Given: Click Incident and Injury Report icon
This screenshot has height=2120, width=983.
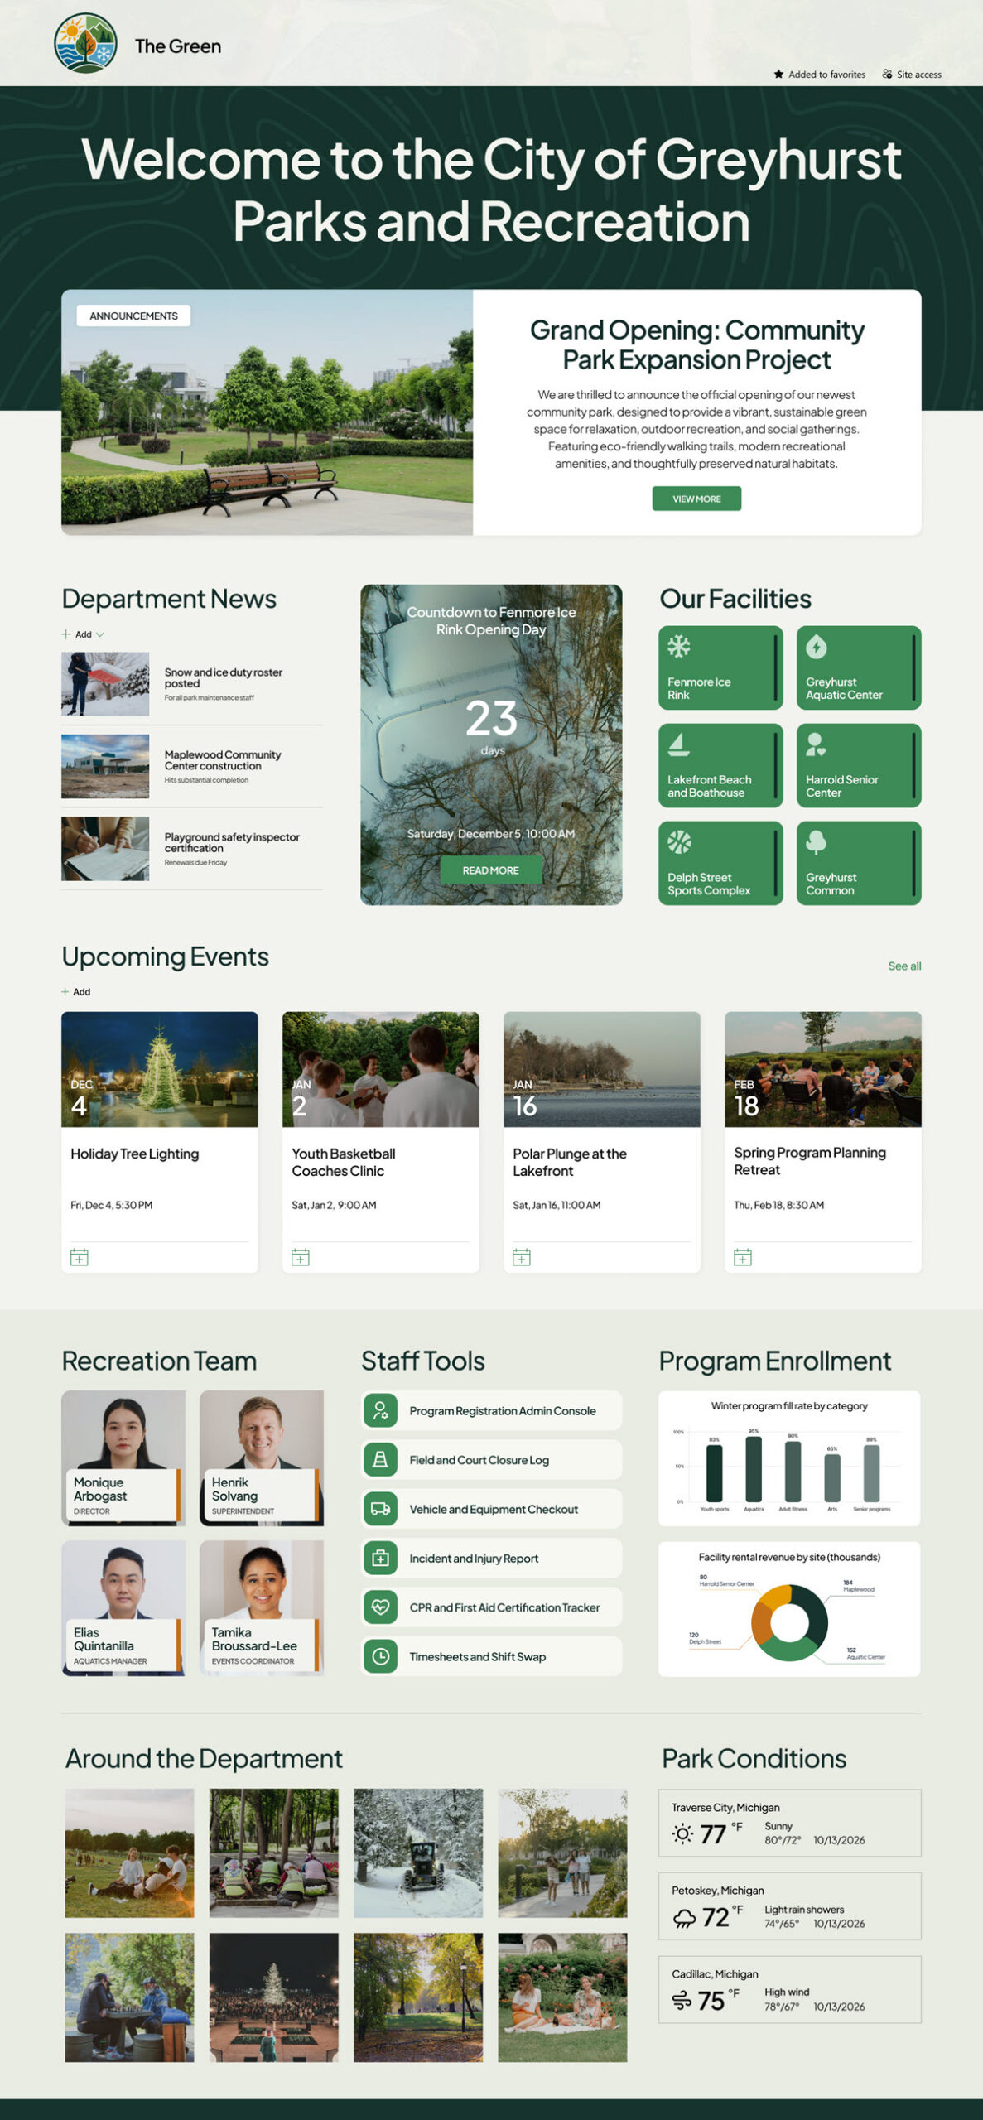Looking at the screenshot, I should tap(380, 1558).
